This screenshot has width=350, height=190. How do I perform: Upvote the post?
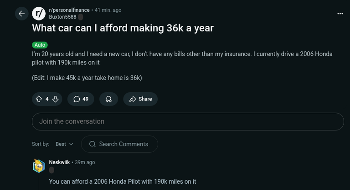(39, 99)
